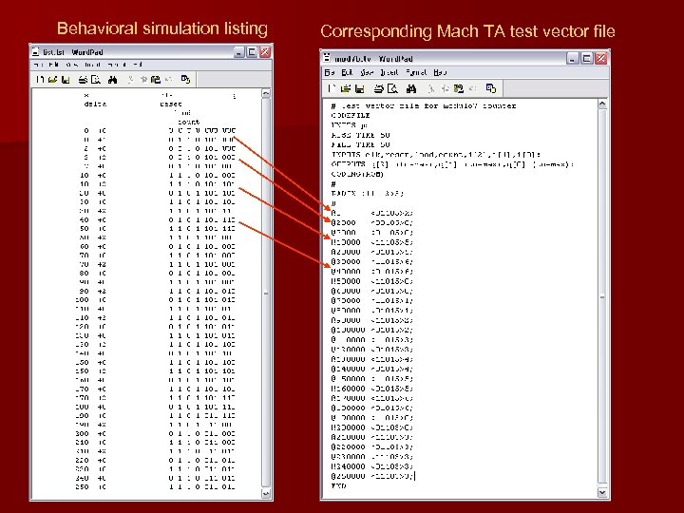The width and height of the screenshot is (684, 513).
Task: Click Undo icon in right WordPad window
Action: (472, 89)
